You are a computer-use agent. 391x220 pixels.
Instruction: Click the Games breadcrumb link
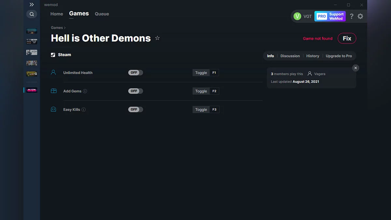57,28
